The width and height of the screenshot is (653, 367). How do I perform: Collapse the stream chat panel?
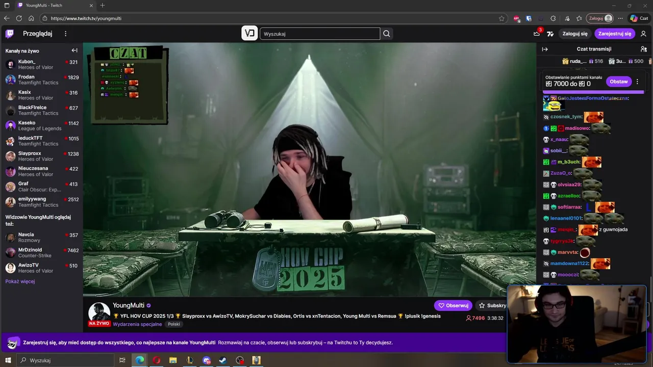[x=545, y=49]
